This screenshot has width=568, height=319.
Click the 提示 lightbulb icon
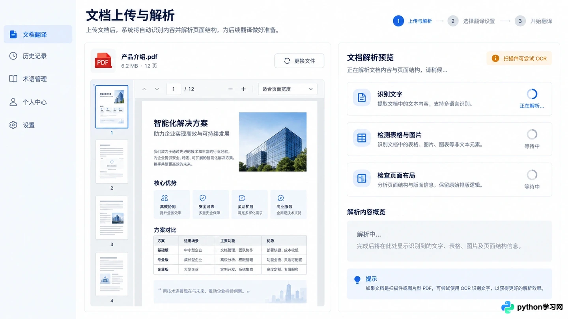357,280
